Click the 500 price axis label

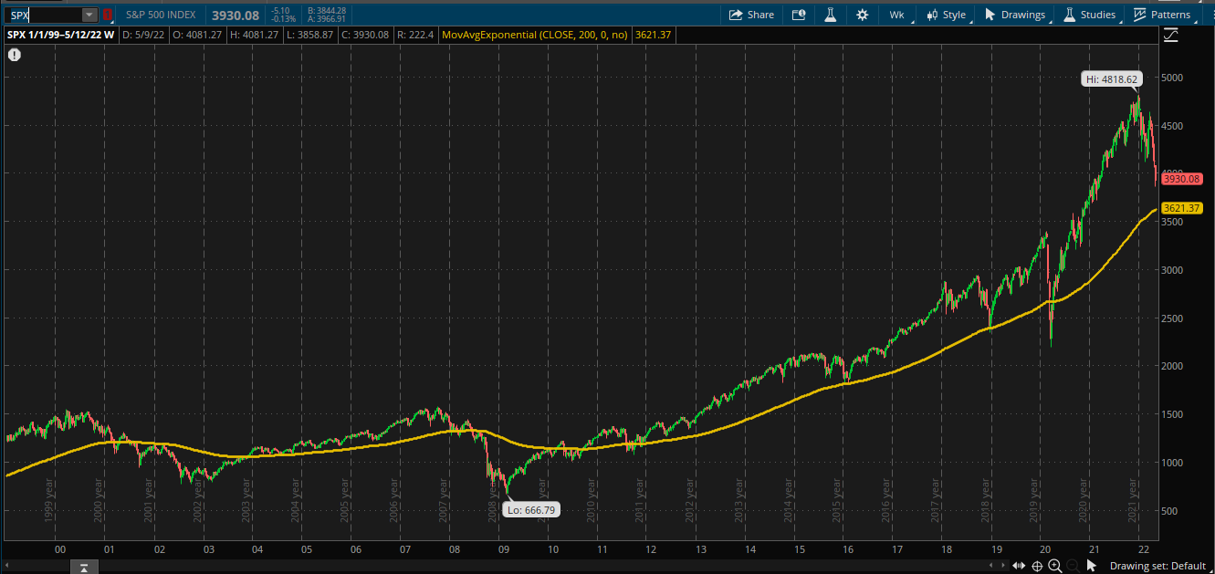pos(1171,510)
